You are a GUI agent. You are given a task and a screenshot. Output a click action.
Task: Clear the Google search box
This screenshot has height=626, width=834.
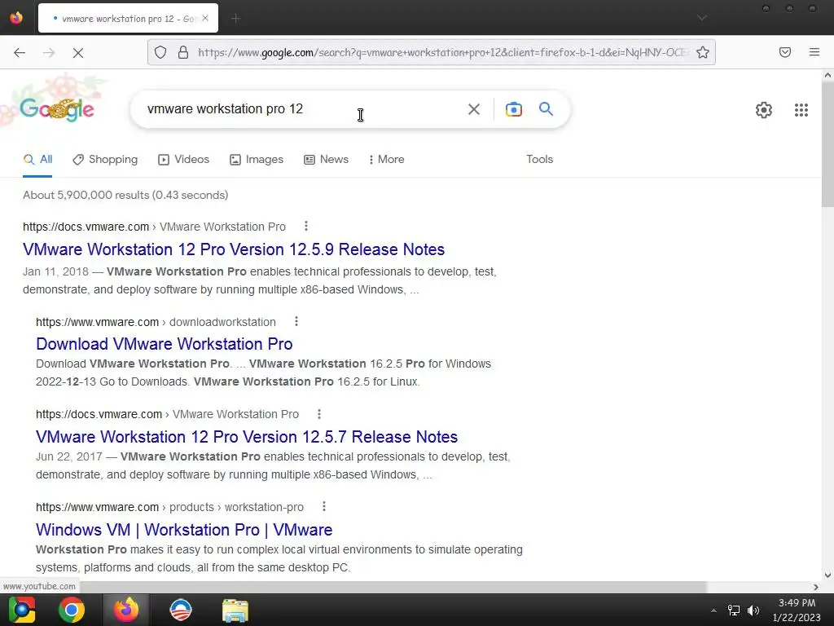(473, 109)
